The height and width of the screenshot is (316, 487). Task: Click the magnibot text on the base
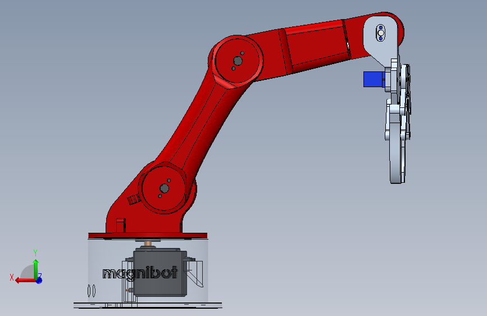click(x=140, y=273)
